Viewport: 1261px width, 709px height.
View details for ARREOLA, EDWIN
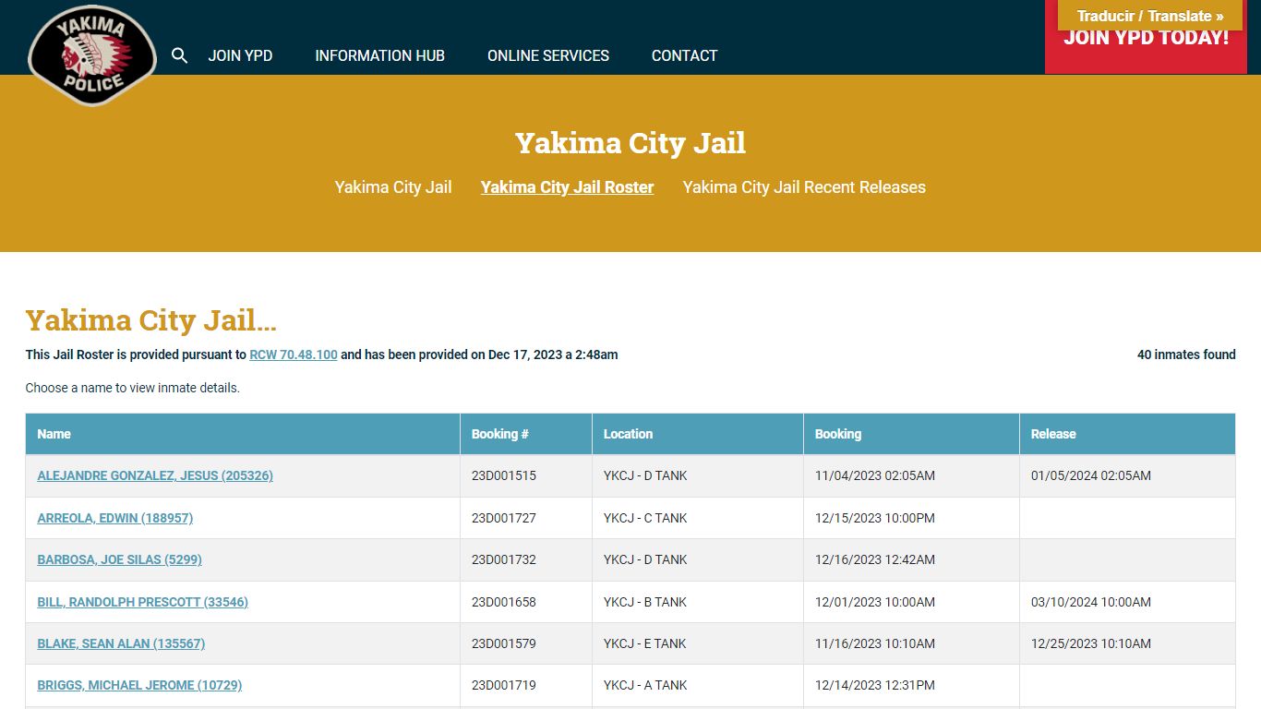(115, 518)
